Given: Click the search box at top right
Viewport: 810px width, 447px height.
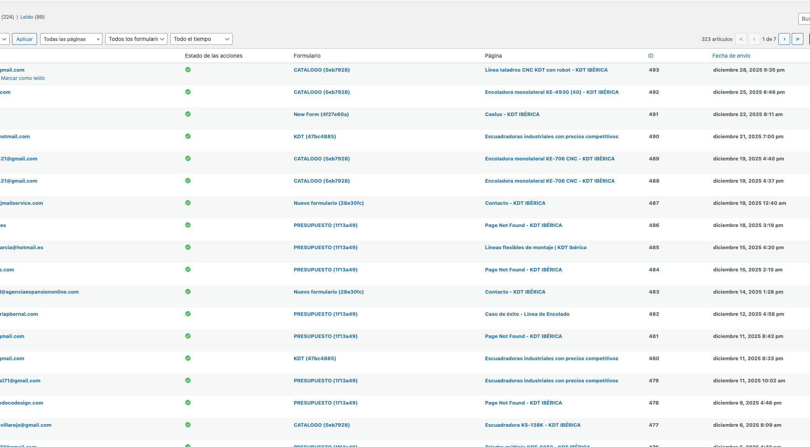Looking at the screenshot, I should [804, 19].
